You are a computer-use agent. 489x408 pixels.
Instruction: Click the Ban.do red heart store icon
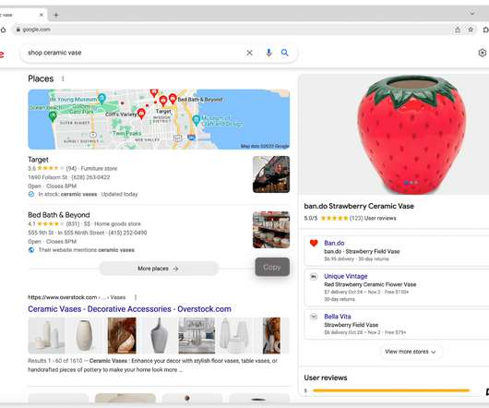coord(314,243)
